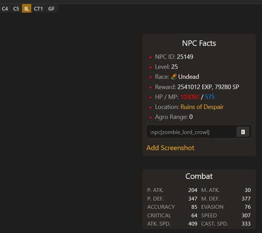Click the HP value 103092
The image size is (262, 233).
[190, 97]
